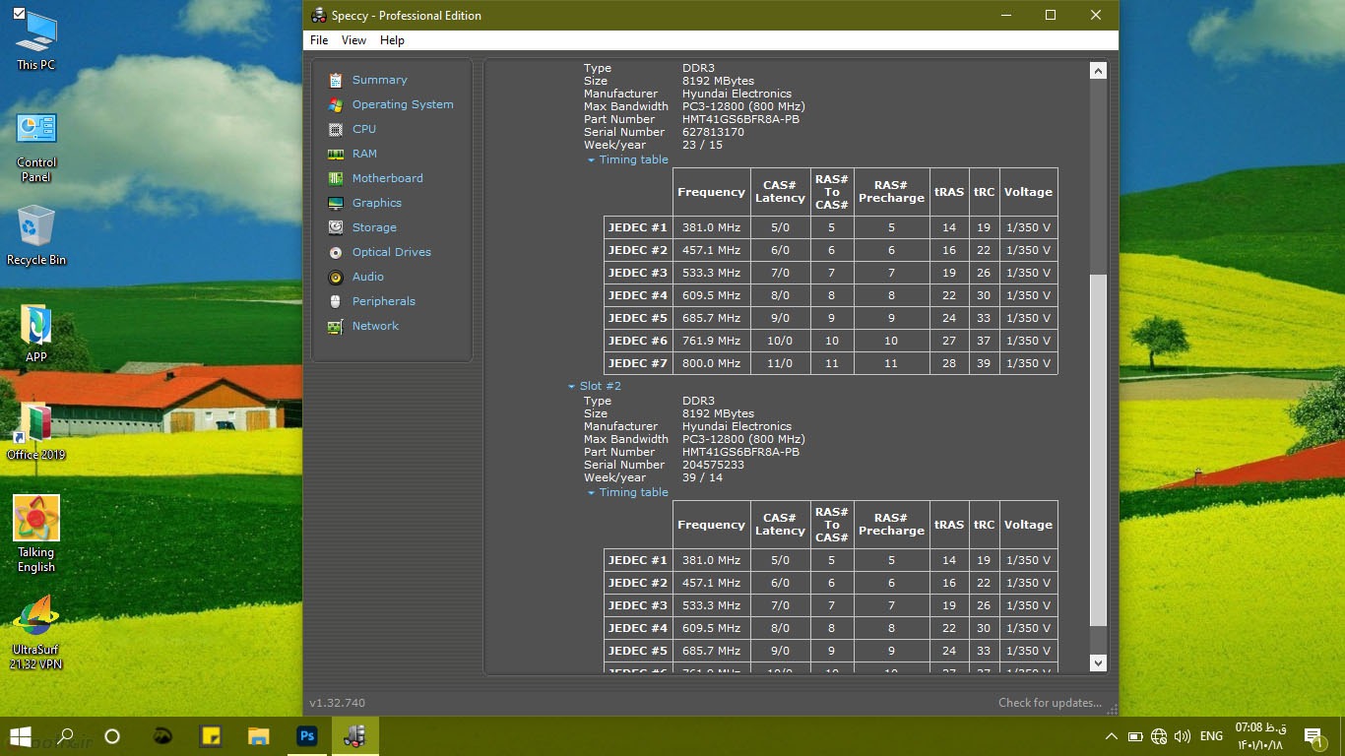Toggle the This PC icon checkbox
1345x756 pixels.
[x=18, y=15]
